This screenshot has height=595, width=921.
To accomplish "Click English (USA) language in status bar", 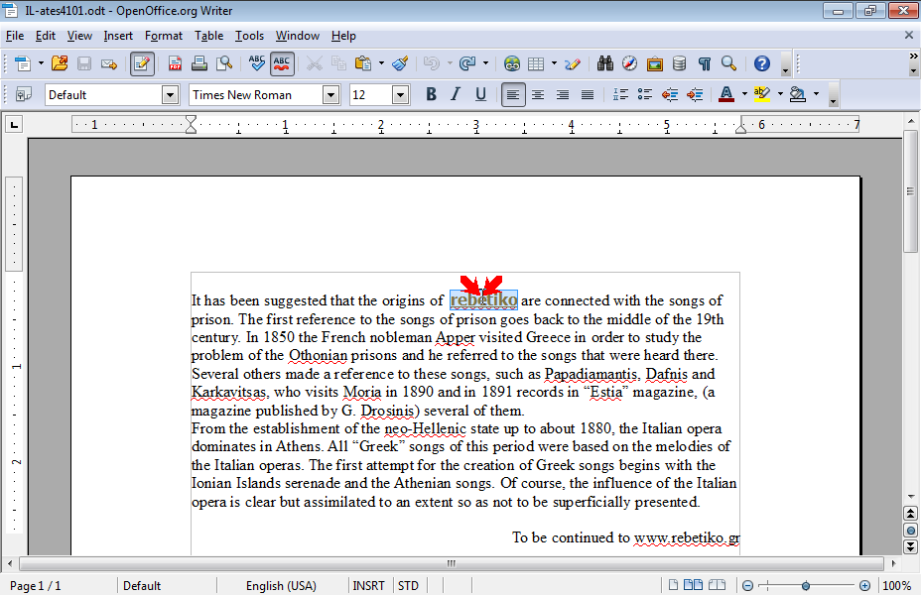I will pyautogui.click(x=281, y=586).
